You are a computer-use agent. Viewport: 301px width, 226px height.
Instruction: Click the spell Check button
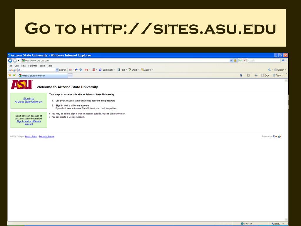point(133,70)
